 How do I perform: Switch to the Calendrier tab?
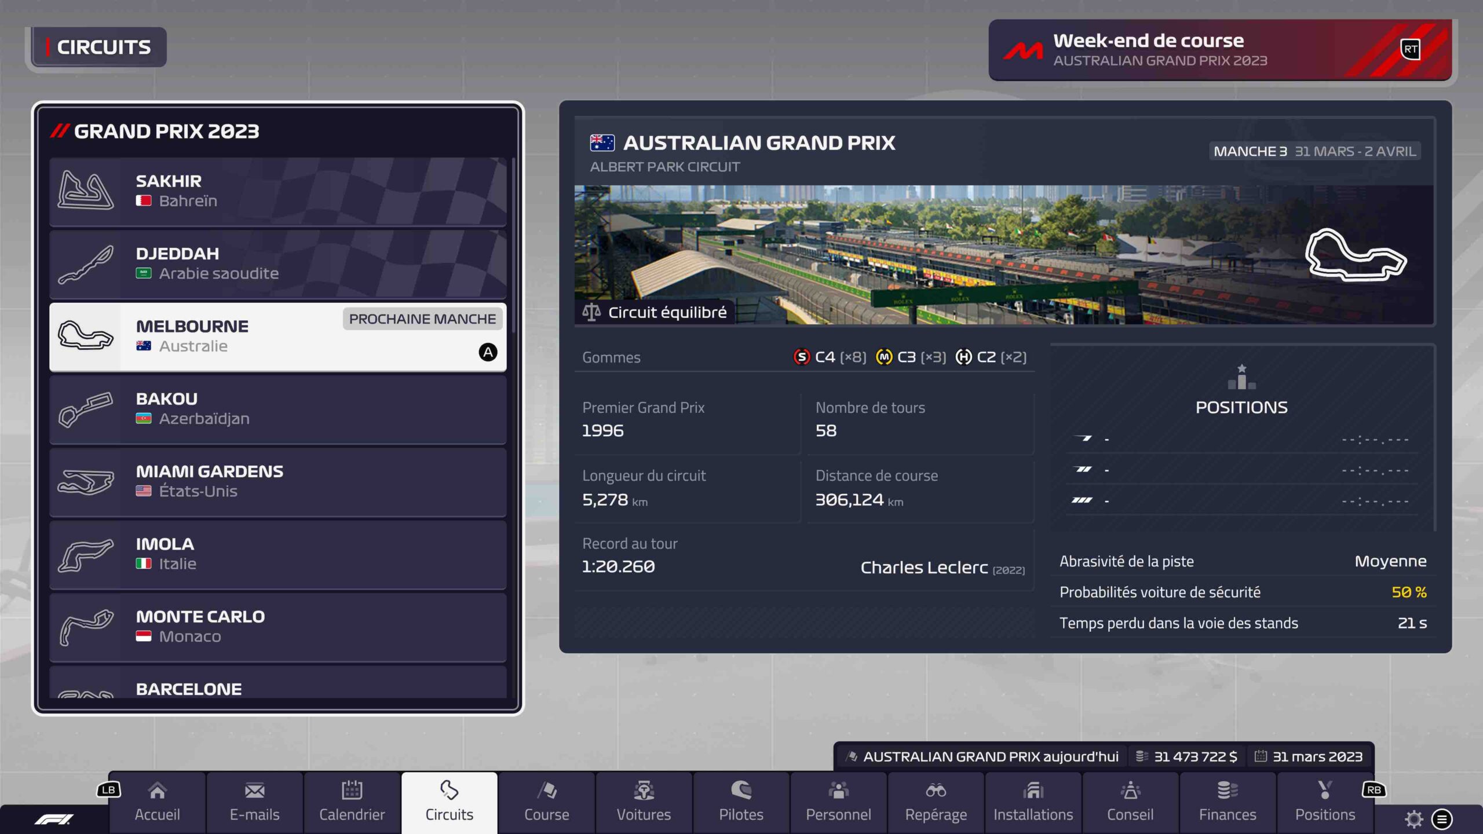(x=352, y=803)
